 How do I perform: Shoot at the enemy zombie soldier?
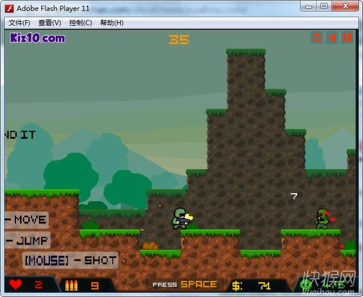pyautogui.click(x=322, y=218)
